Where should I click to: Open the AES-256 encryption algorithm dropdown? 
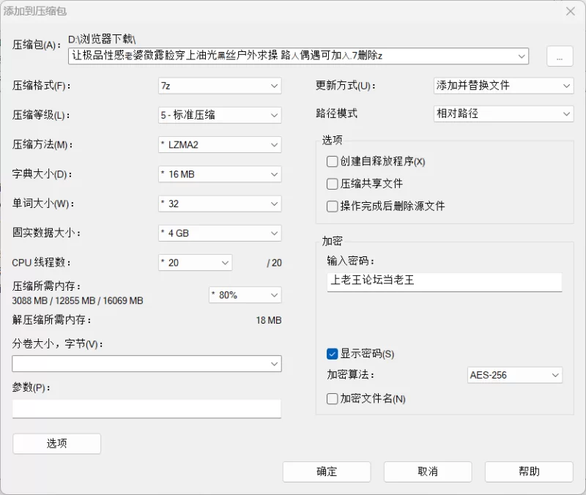(x=515, y=375)
